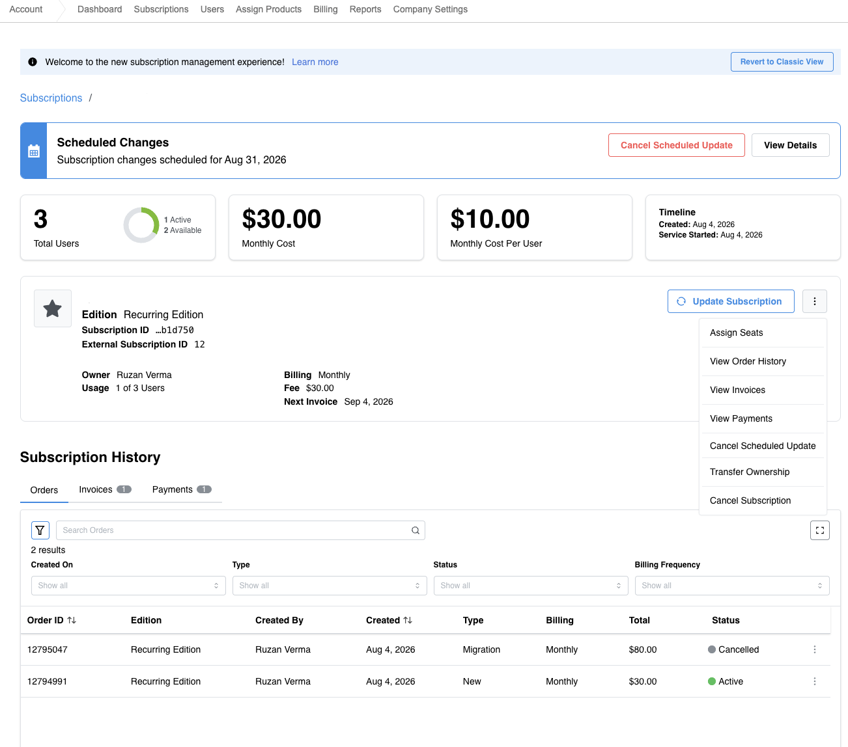Click the star edition icon
848x747 pixels.
(x=53, y=308)
